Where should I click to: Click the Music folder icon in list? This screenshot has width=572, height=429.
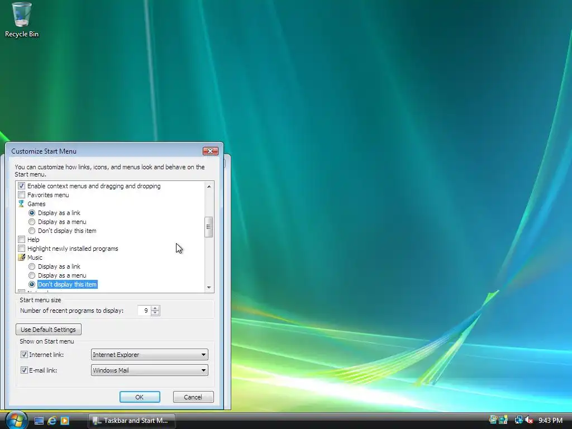(x=22, y=257)
